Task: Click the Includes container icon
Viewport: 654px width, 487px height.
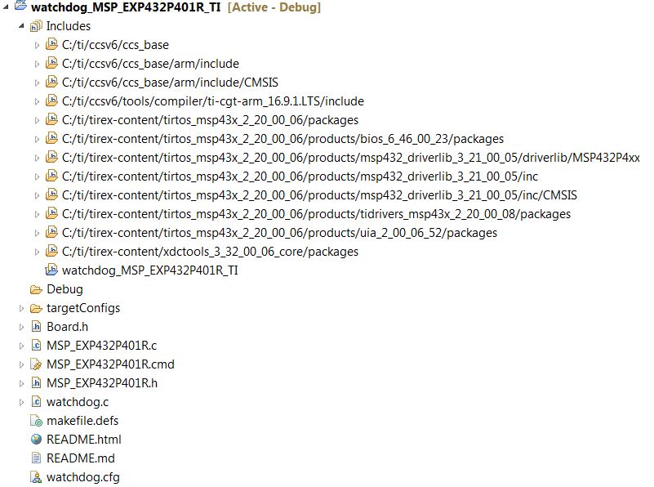Action: tap(36, 26)
